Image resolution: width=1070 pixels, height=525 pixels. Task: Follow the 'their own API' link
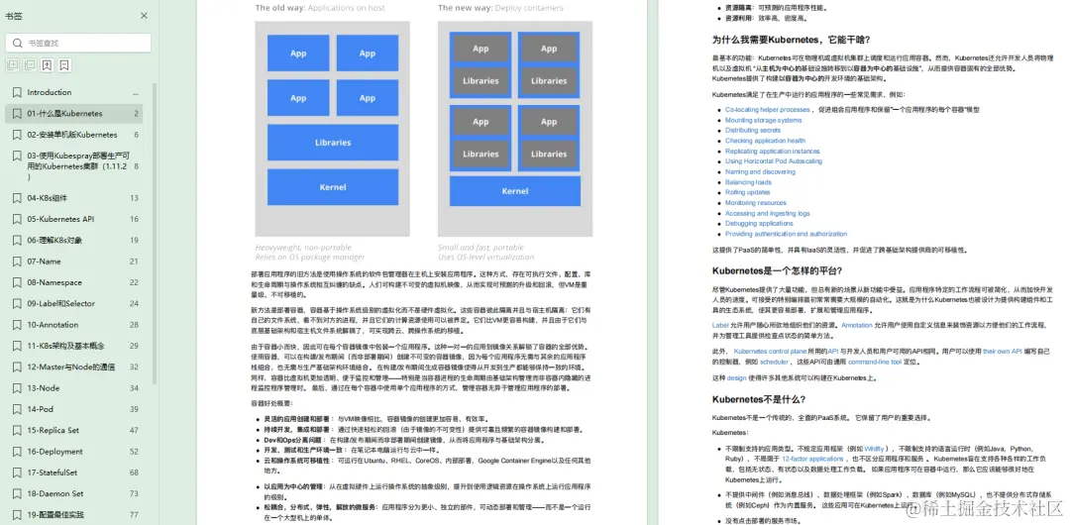1002,351
